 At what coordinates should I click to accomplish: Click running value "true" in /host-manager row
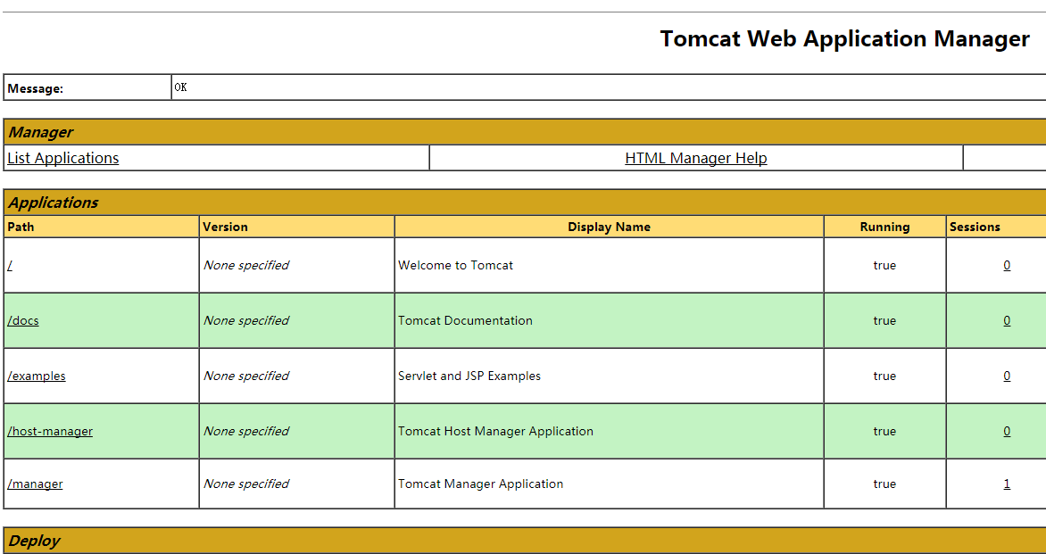coord(884,431)
